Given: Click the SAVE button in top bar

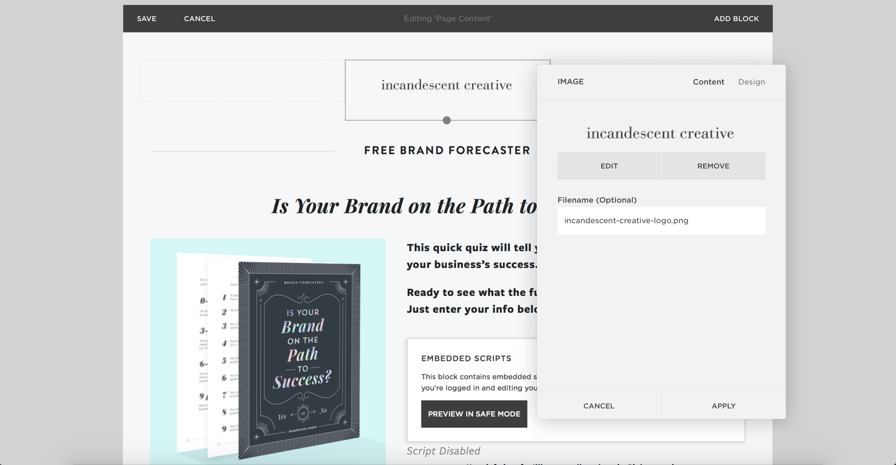Looking at the screenshot, I should point(147,19).
